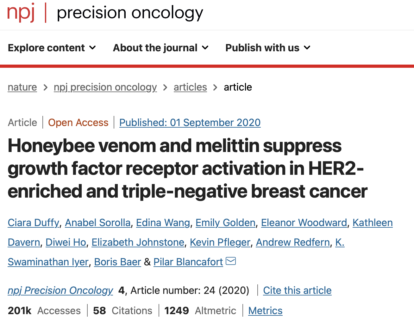Navigate to the articles breadcrumb link
414x323 pixels.
pyautogui.click(x=190, y=87)
